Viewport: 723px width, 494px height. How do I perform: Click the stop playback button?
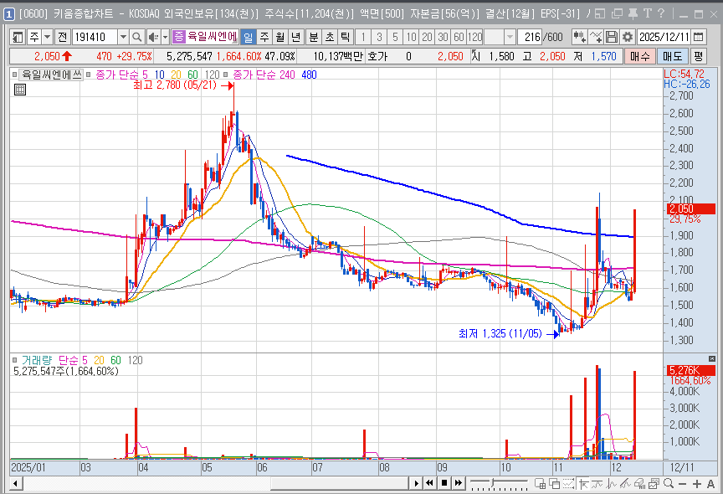[444, 483]
